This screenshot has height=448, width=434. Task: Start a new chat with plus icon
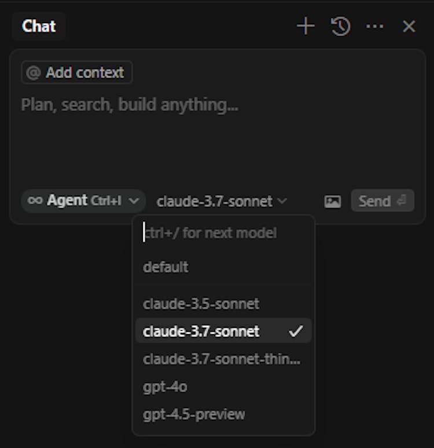click(x=306, y=26)
